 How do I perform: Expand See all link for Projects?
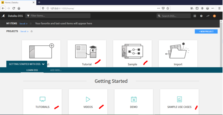[24, 31]
